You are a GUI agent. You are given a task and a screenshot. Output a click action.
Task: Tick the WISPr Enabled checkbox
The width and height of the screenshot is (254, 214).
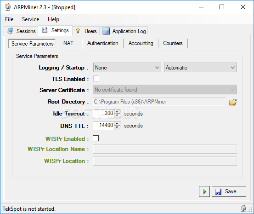tap(96, 139)
